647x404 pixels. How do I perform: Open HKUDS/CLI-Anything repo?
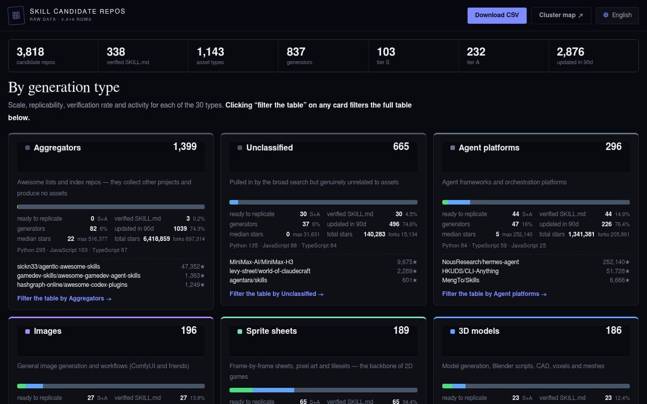(471, 271)
